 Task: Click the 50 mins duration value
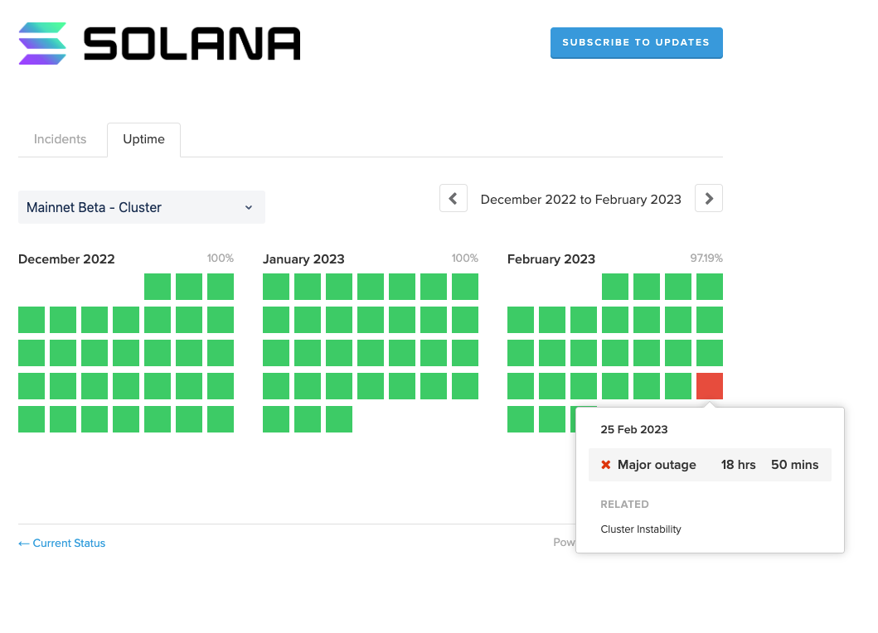click(x=794, y=465)
